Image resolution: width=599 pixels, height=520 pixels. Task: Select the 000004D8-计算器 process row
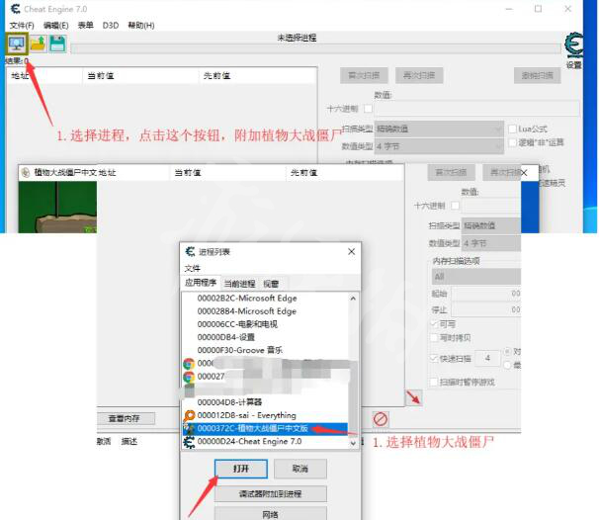(x=265, y=402)
